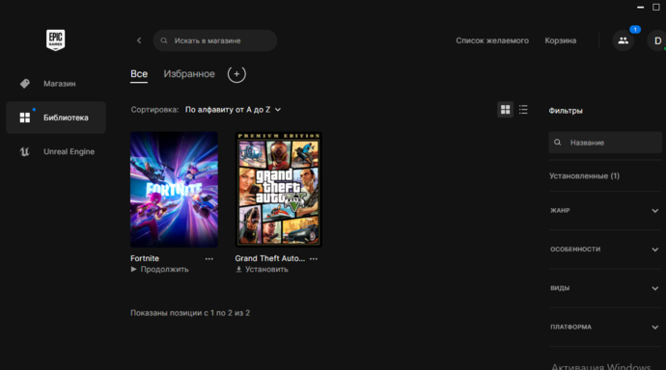Open Список желаемого link
Screen dimensions: 666x370
(x=492, y=40)
